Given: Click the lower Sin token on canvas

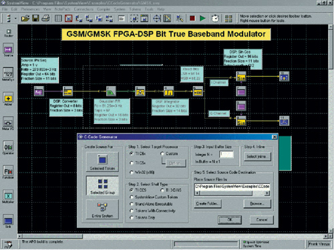Looking at the screenshot, I should 241,121.
